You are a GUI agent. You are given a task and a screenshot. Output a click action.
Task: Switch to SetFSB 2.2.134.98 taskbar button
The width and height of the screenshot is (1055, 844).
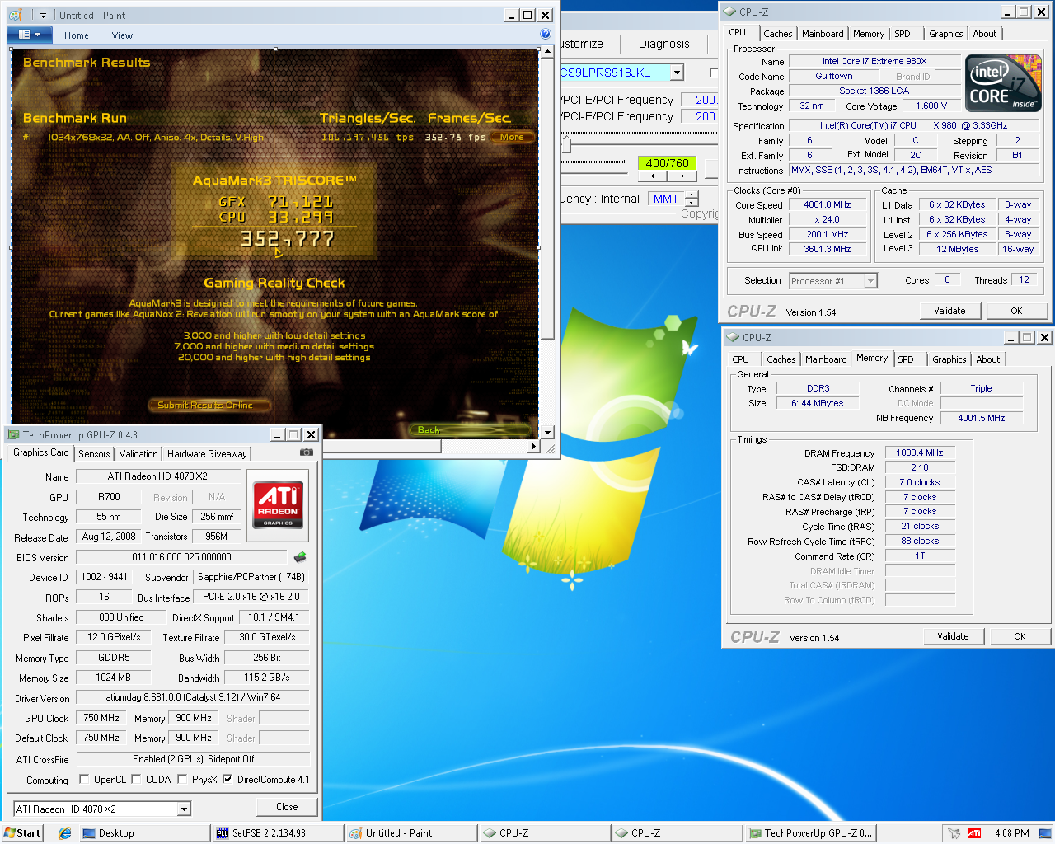pyautogui.click(x=277, y=833)
